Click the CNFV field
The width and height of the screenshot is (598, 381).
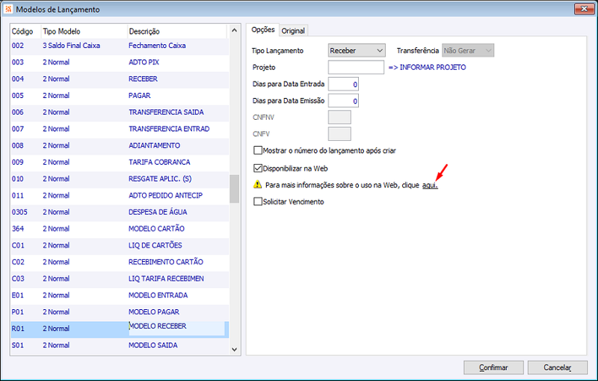[x=339, y=134]
